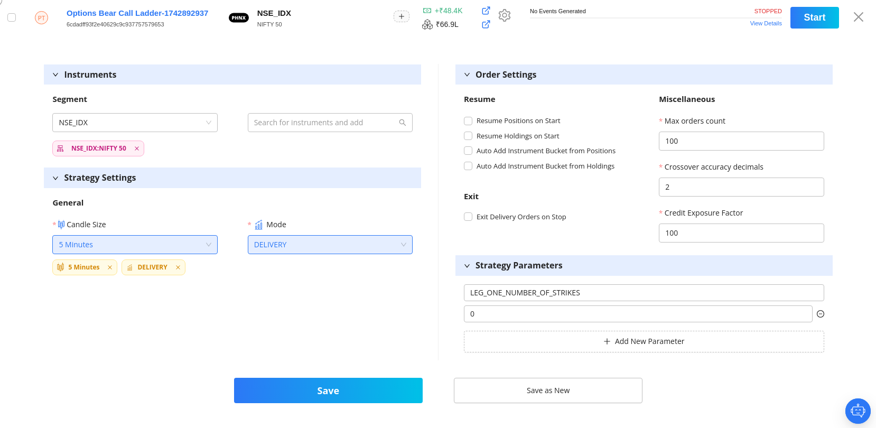Open the strategy settings gear icon

pyautogui.click(x=505, y=16)
